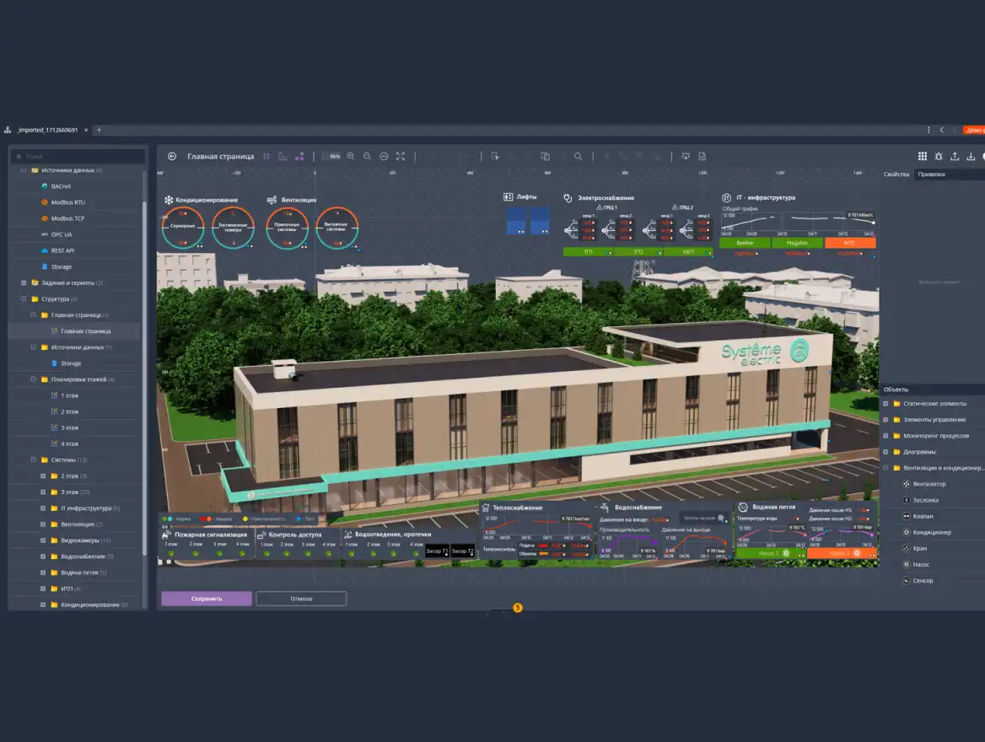The width and height of the screenshot is (985, 742).
Task: Open the apps grid icon top right
Action: tap(922, 156)
